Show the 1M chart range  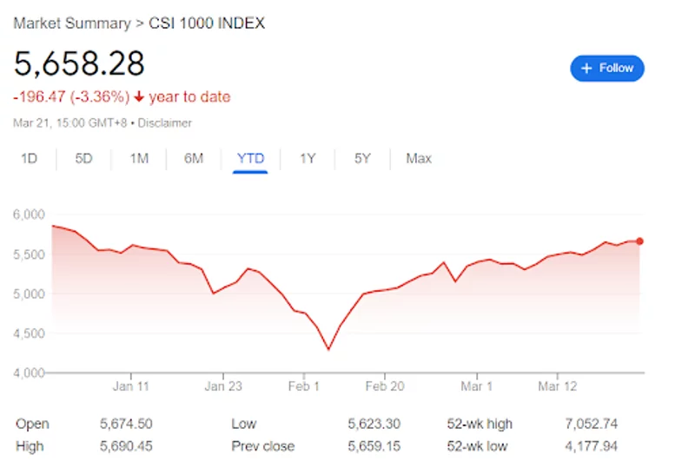[139, 158]
